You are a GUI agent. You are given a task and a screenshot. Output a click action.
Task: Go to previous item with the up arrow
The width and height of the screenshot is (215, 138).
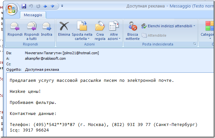click(45, 6)
